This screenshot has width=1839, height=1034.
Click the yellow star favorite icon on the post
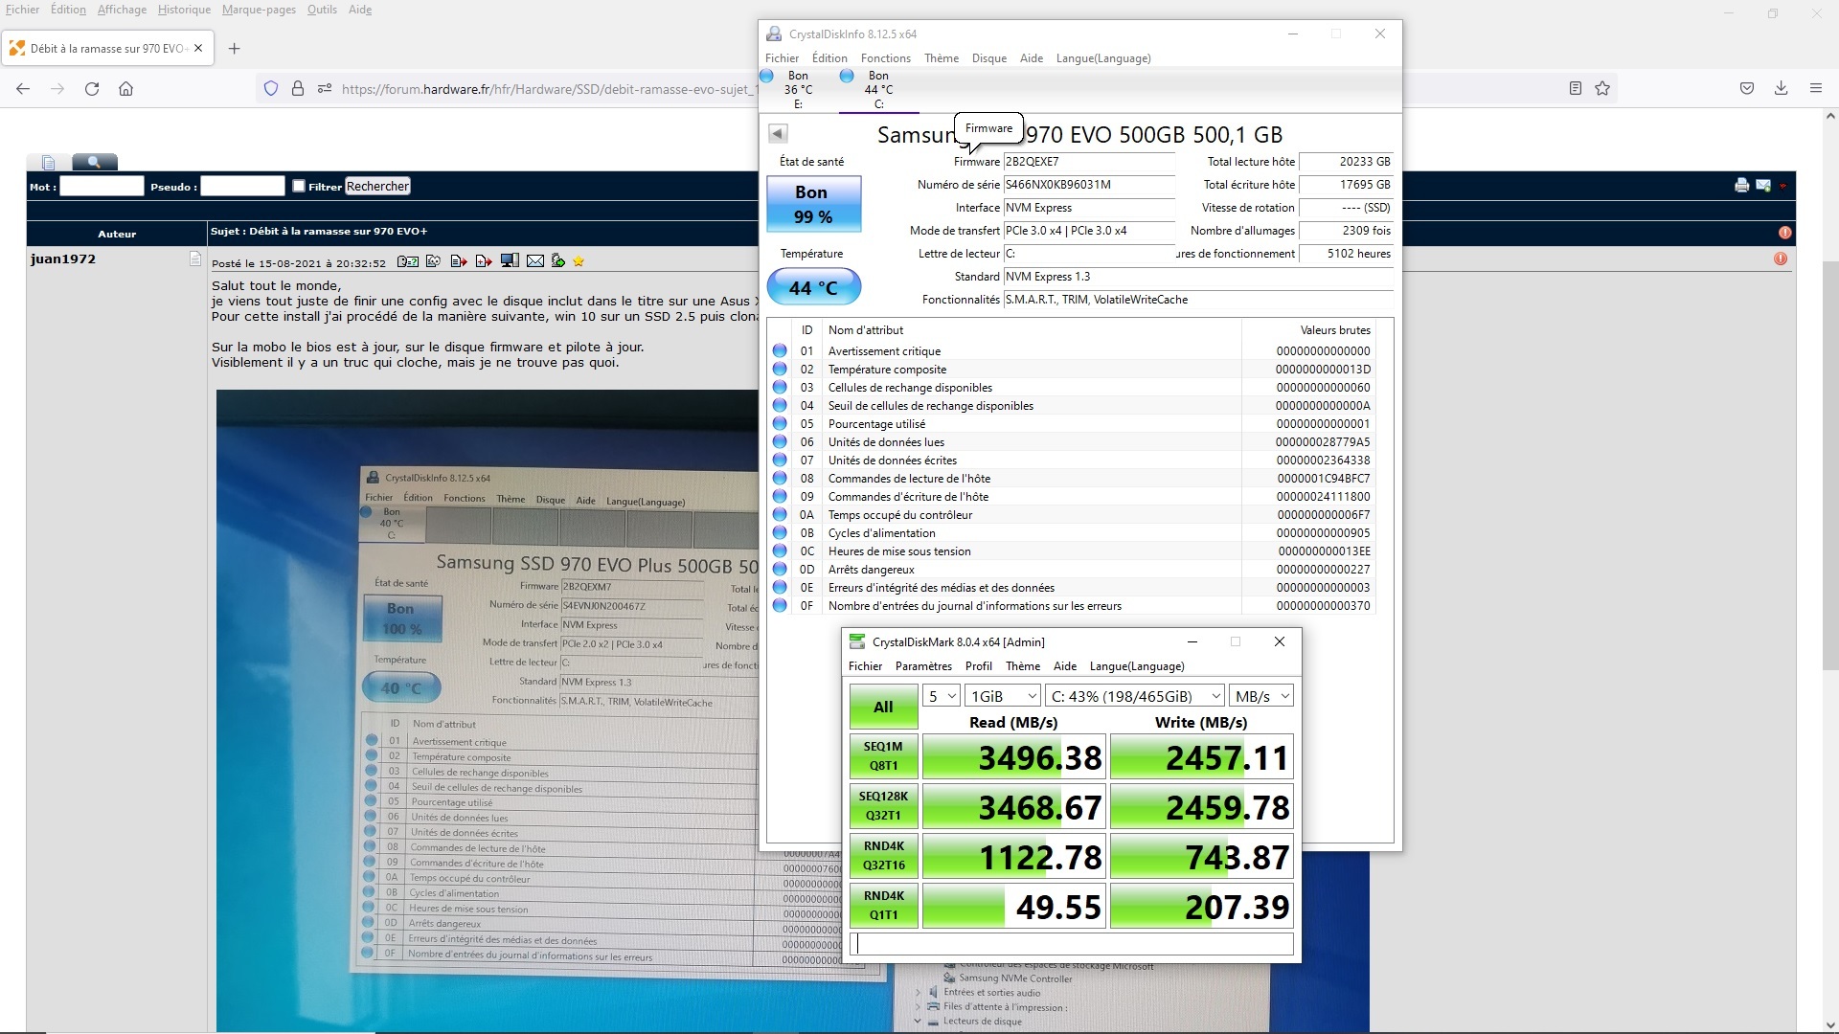point(579,261)
